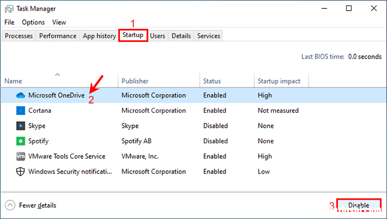Image resolution: width=387 pixels, height=219 pixels.
Task: Sort by the Name column header
Action: click(x=59, y=81)
